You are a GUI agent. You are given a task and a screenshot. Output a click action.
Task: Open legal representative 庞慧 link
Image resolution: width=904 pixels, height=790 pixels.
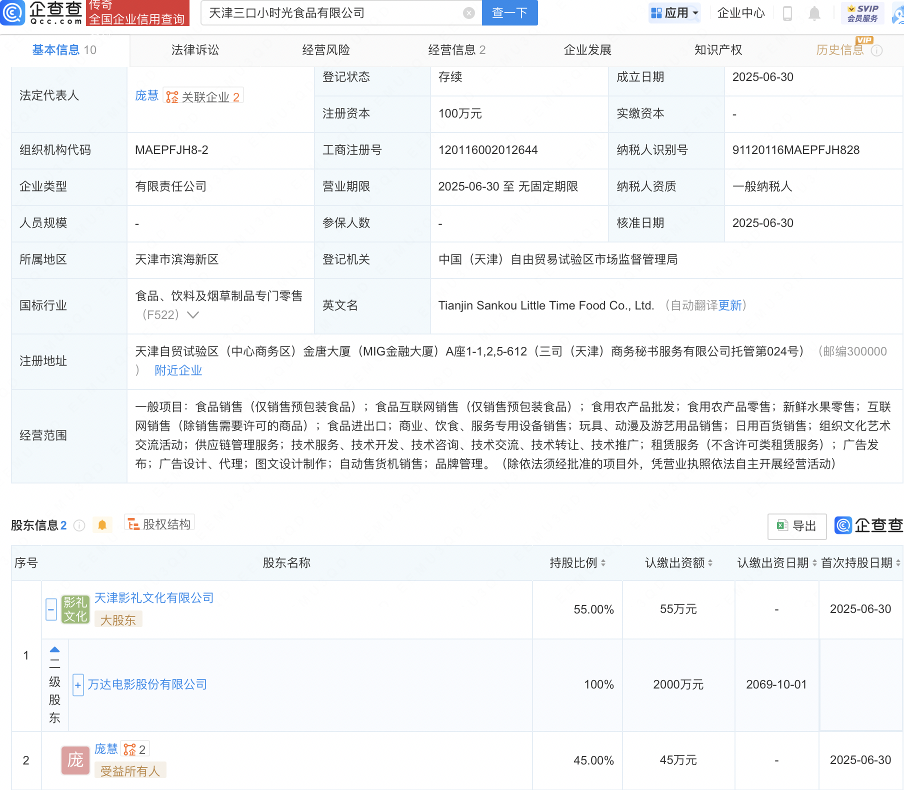point(146,95)
